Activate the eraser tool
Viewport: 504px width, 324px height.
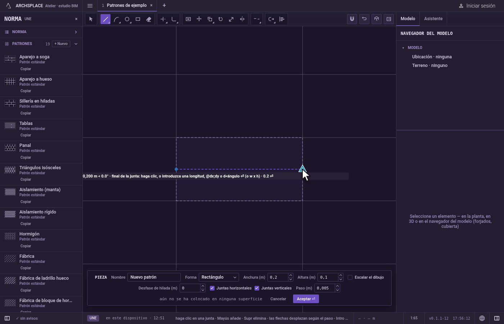coord(149,19)
